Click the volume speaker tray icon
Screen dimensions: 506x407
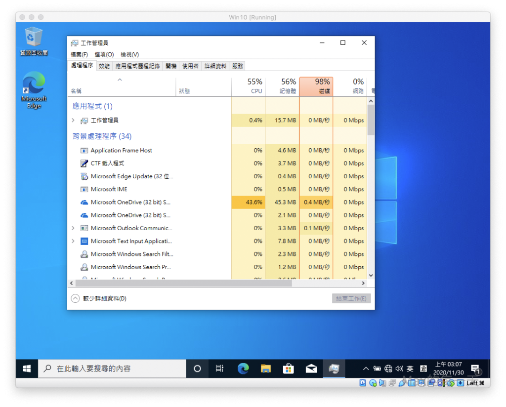point(399,368)
